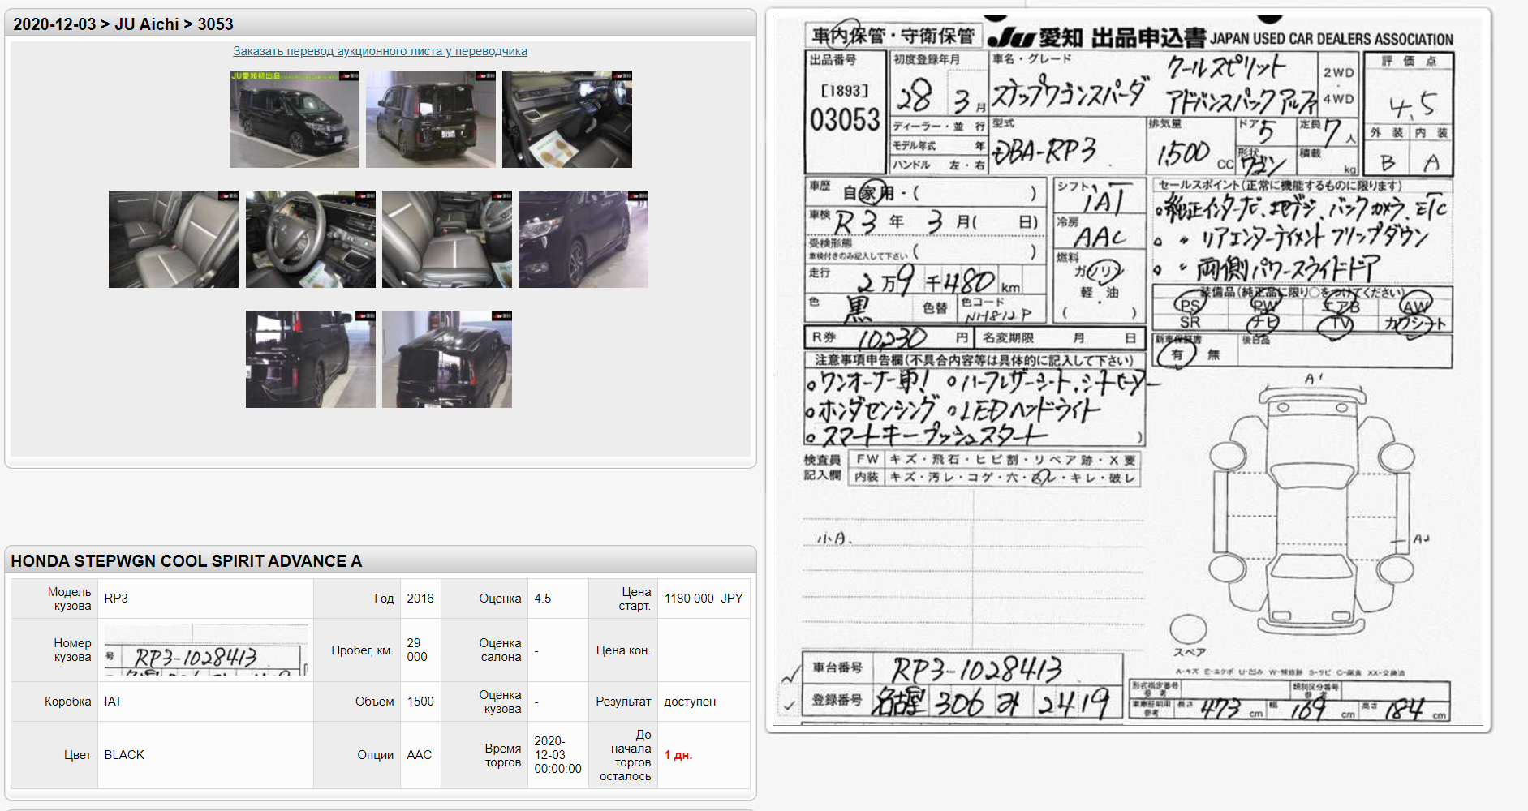Select the 'Цена кон.' label
This screenshot has height=811, width=1528.
(x=623, y=650)
